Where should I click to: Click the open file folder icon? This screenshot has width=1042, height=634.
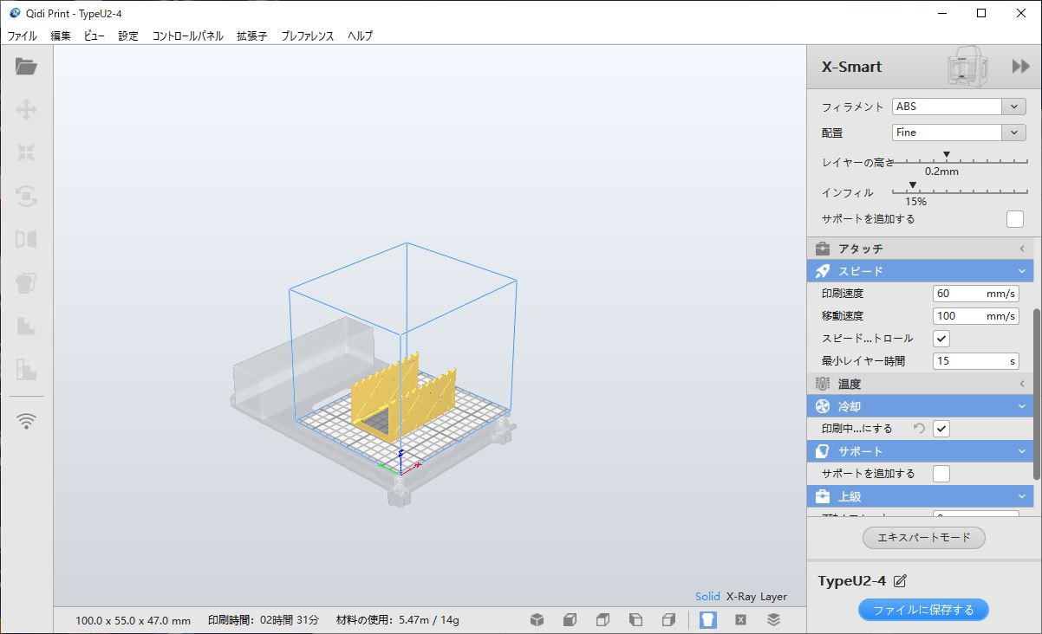pos(26,67)
